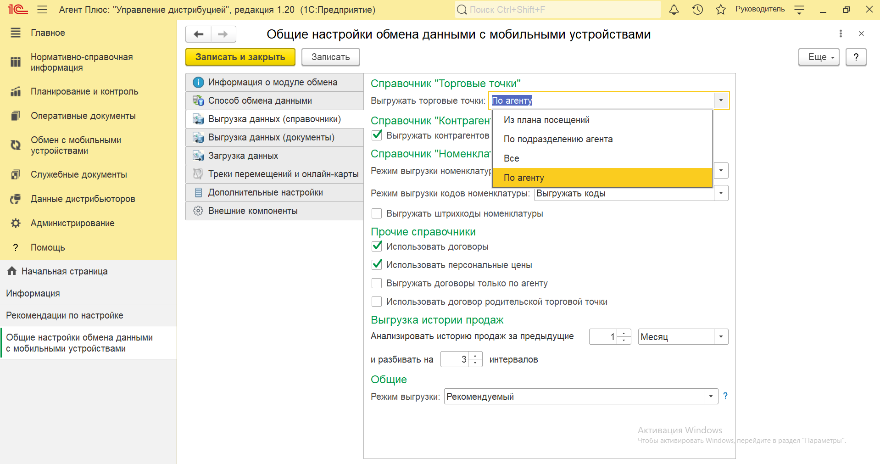Click the Помощь question mark icon
Viewport: 880px width, 464px height.
pyautogui.click(x=16, y=247)
